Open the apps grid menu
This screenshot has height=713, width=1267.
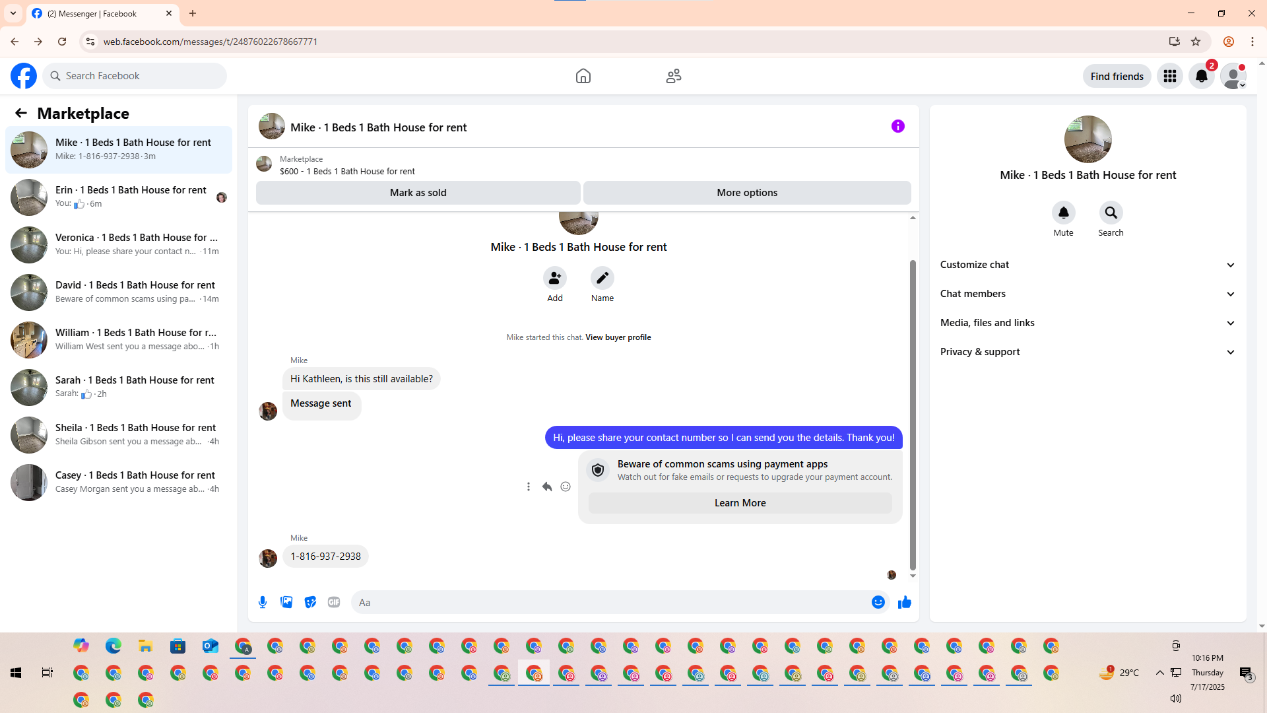coord(1170,76)
